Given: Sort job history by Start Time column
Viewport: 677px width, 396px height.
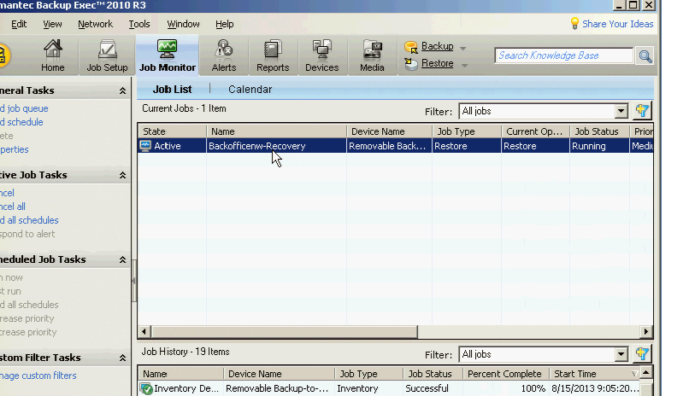Looking at the screenshot, I should 594,374.
